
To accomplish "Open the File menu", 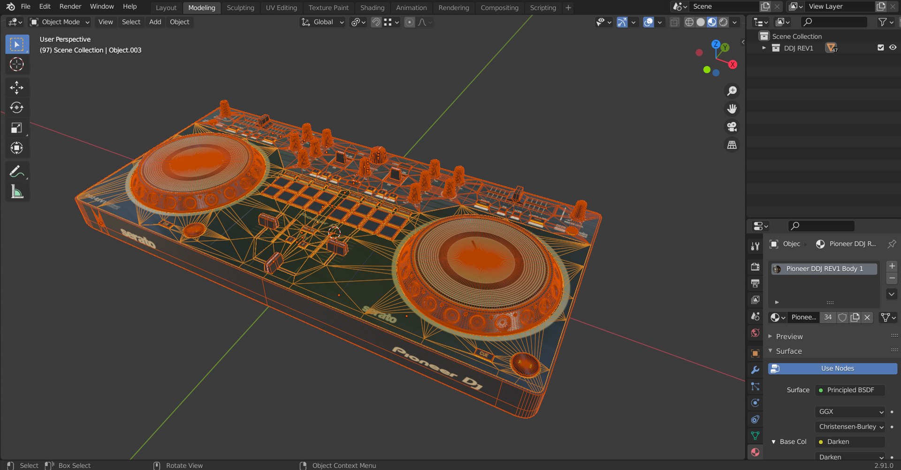I will pos(26,7).
